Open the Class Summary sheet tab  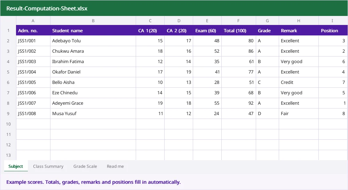point(48,166)
